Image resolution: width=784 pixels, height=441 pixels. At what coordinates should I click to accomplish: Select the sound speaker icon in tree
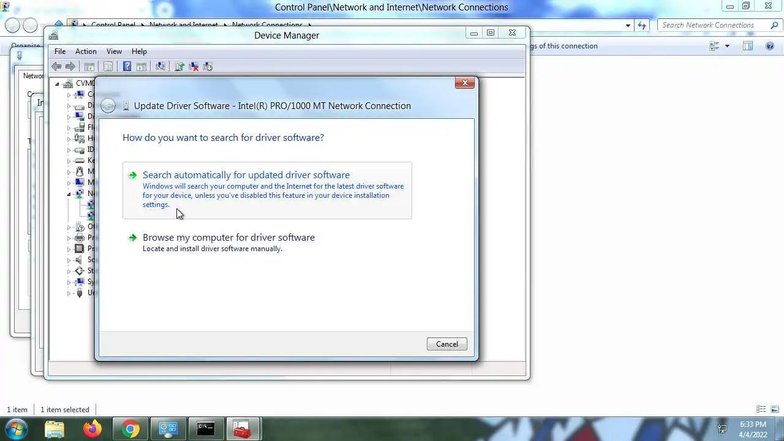(79, 260)
